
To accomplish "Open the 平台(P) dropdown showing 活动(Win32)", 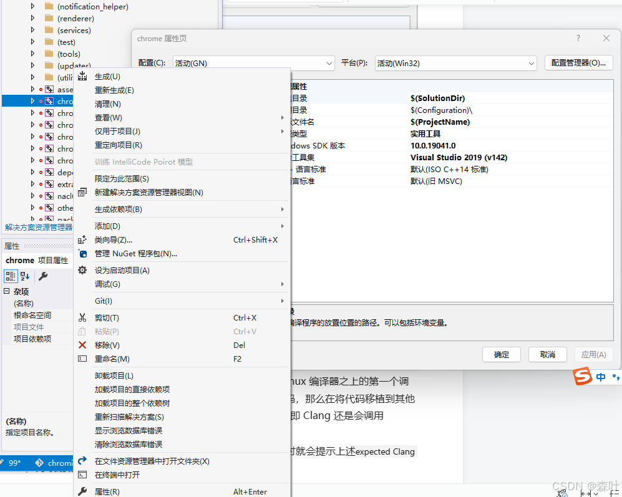I will pyautogui.click(x=456, y=64).
